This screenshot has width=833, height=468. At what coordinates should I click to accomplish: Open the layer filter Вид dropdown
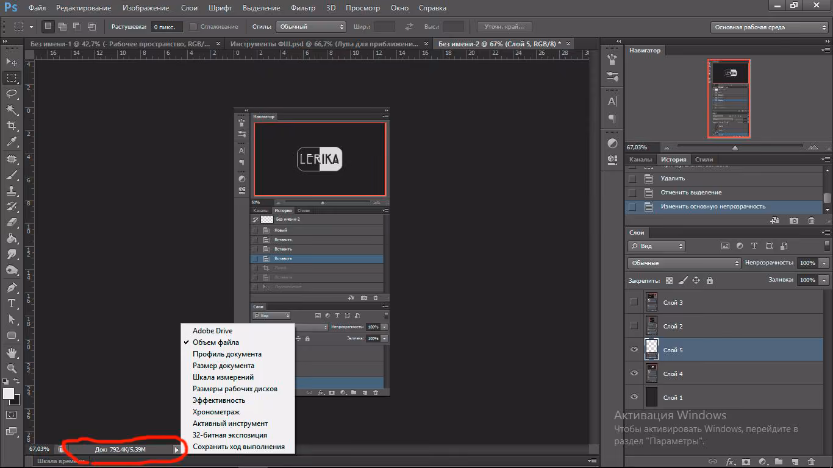[656, 246]
